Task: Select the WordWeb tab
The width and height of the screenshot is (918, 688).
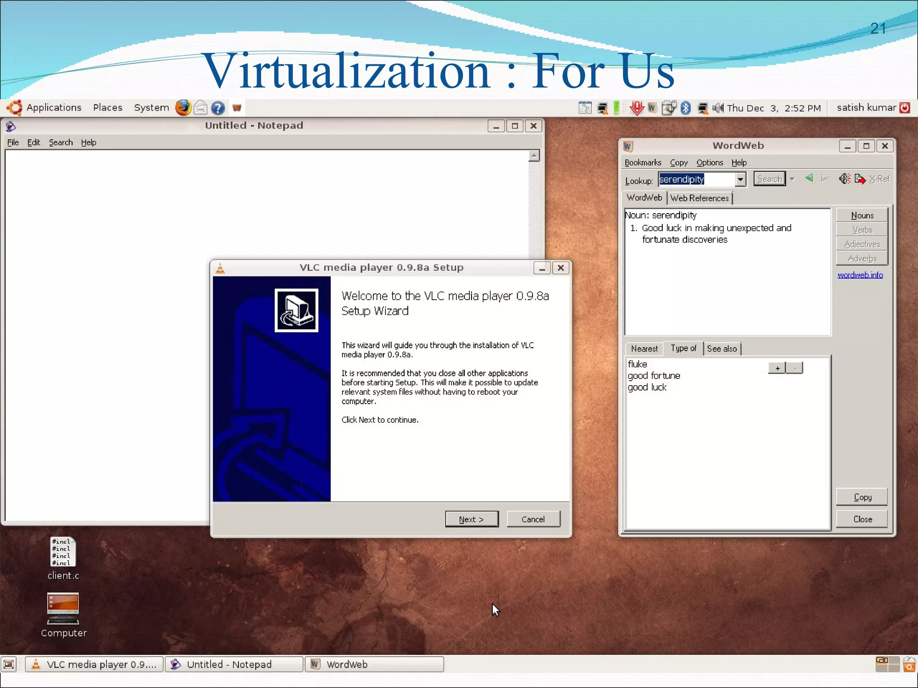Action: 644,198
